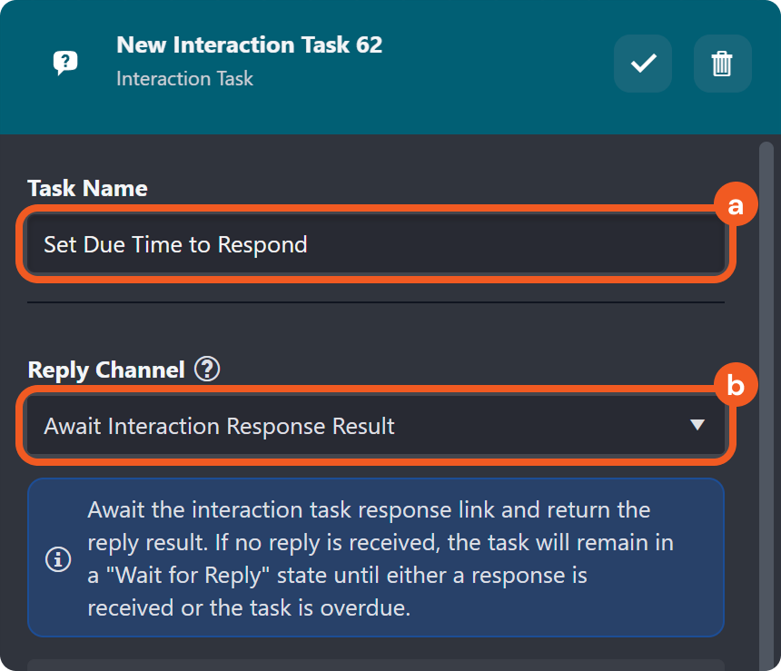Select the "Await Interaction Response Result" combo box
Image resolution: width=781 pixels, height=671 pixels.
[x=363, y=425]
